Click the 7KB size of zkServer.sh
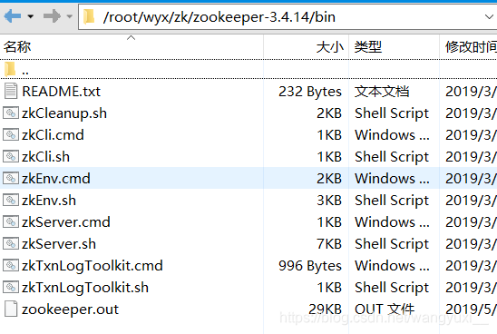The image size is (497, 334). [329, 244]
